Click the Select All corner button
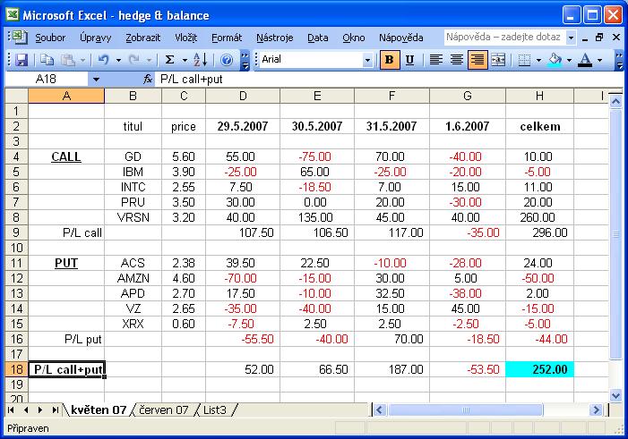Image resolution: width=628 pixels, height=439 pixels. 16,96
